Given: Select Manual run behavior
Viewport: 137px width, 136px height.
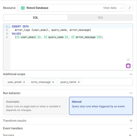Looking at the screenshot, I should pos(101,106).
